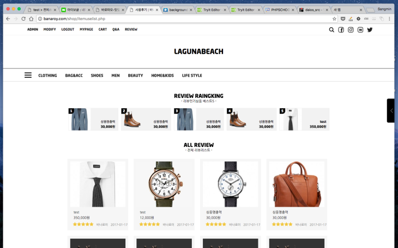Switch to the PHPSCHOOL browser tab

pos(279,10)
